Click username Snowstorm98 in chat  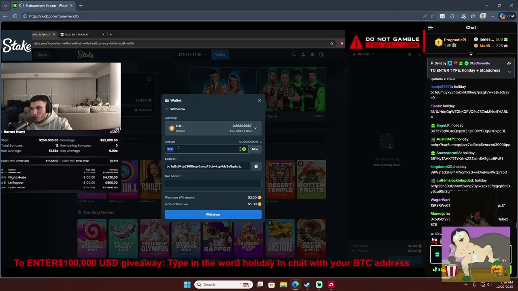pyautogui.click(x=448, y=153)
